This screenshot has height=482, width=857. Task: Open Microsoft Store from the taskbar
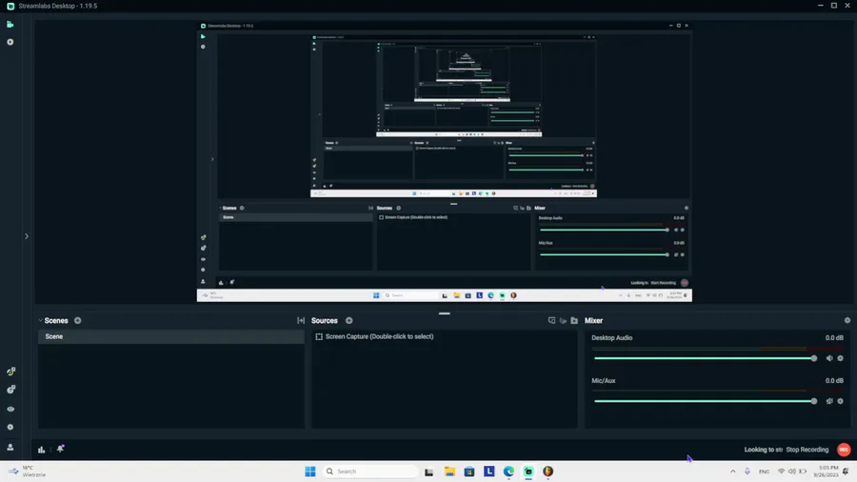coord(469,472)
